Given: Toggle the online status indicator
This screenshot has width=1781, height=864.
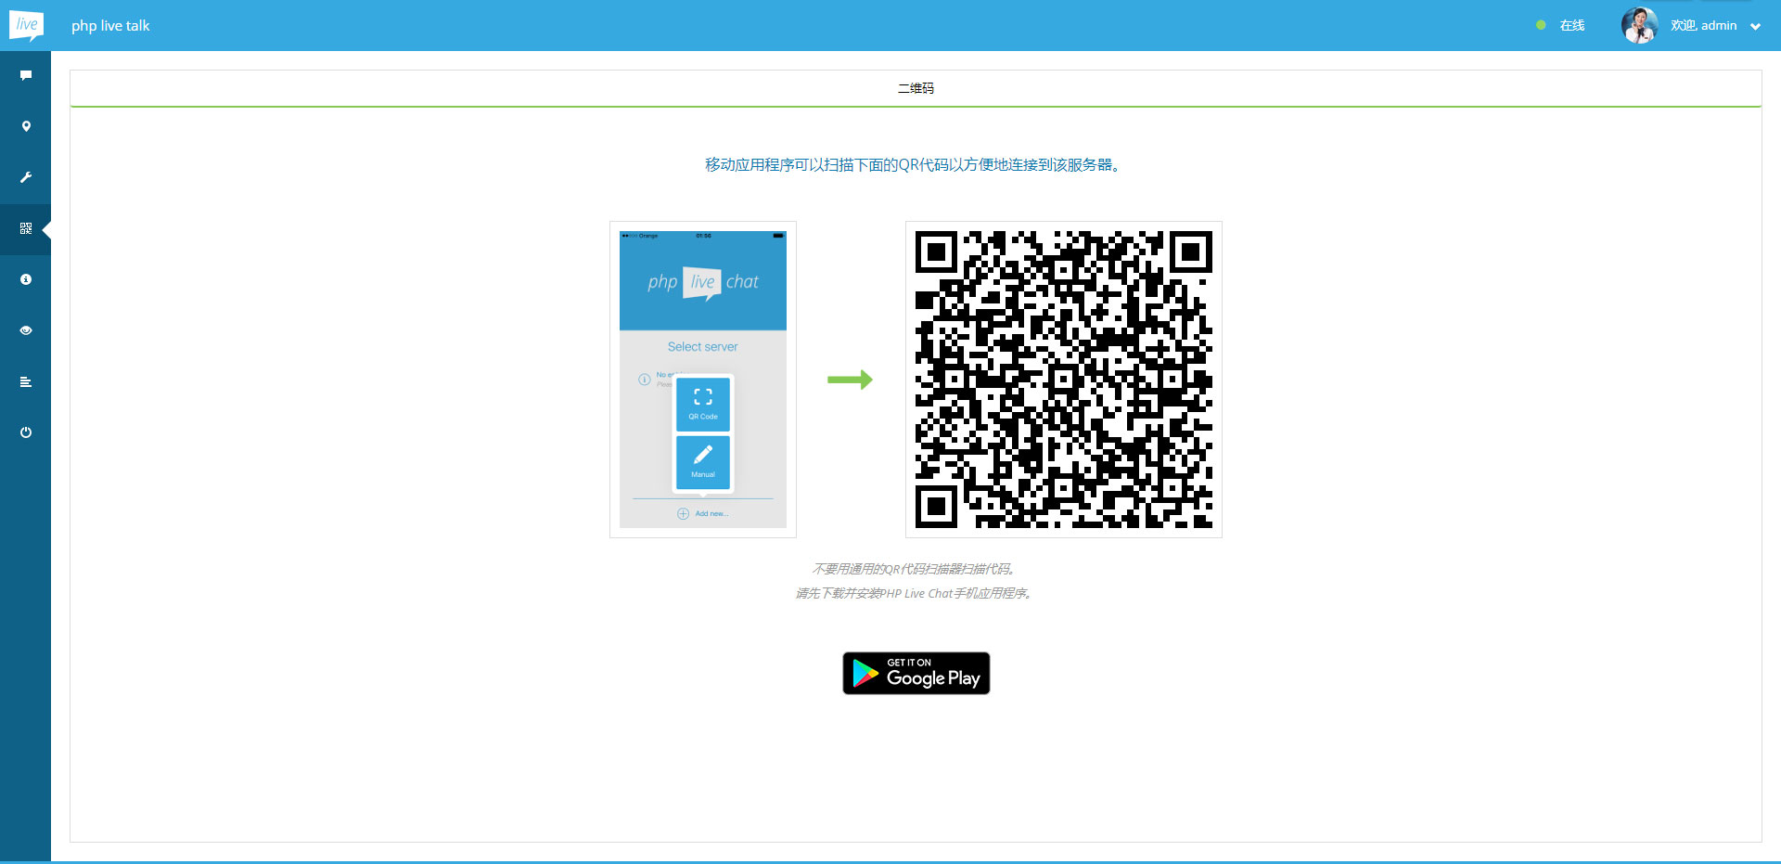Looking at the screenshot, I should 1540,25.
